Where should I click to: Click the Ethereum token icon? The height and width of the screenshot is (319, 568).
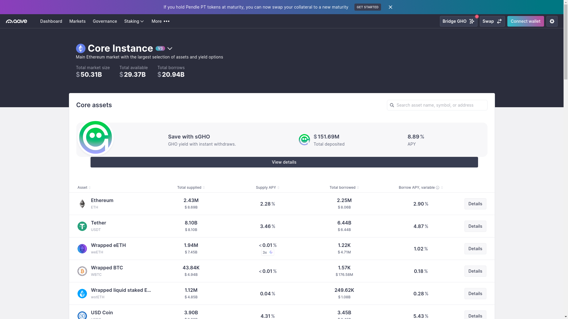click(x=82, y=204)
